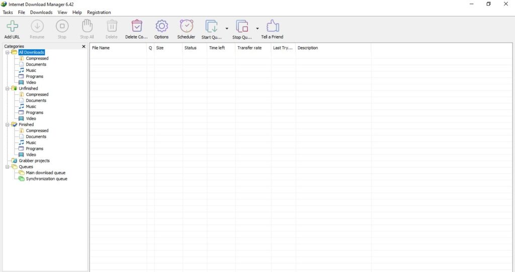Sort by Q column header
The height and width of the screenshot is (272, 515).
150,48
